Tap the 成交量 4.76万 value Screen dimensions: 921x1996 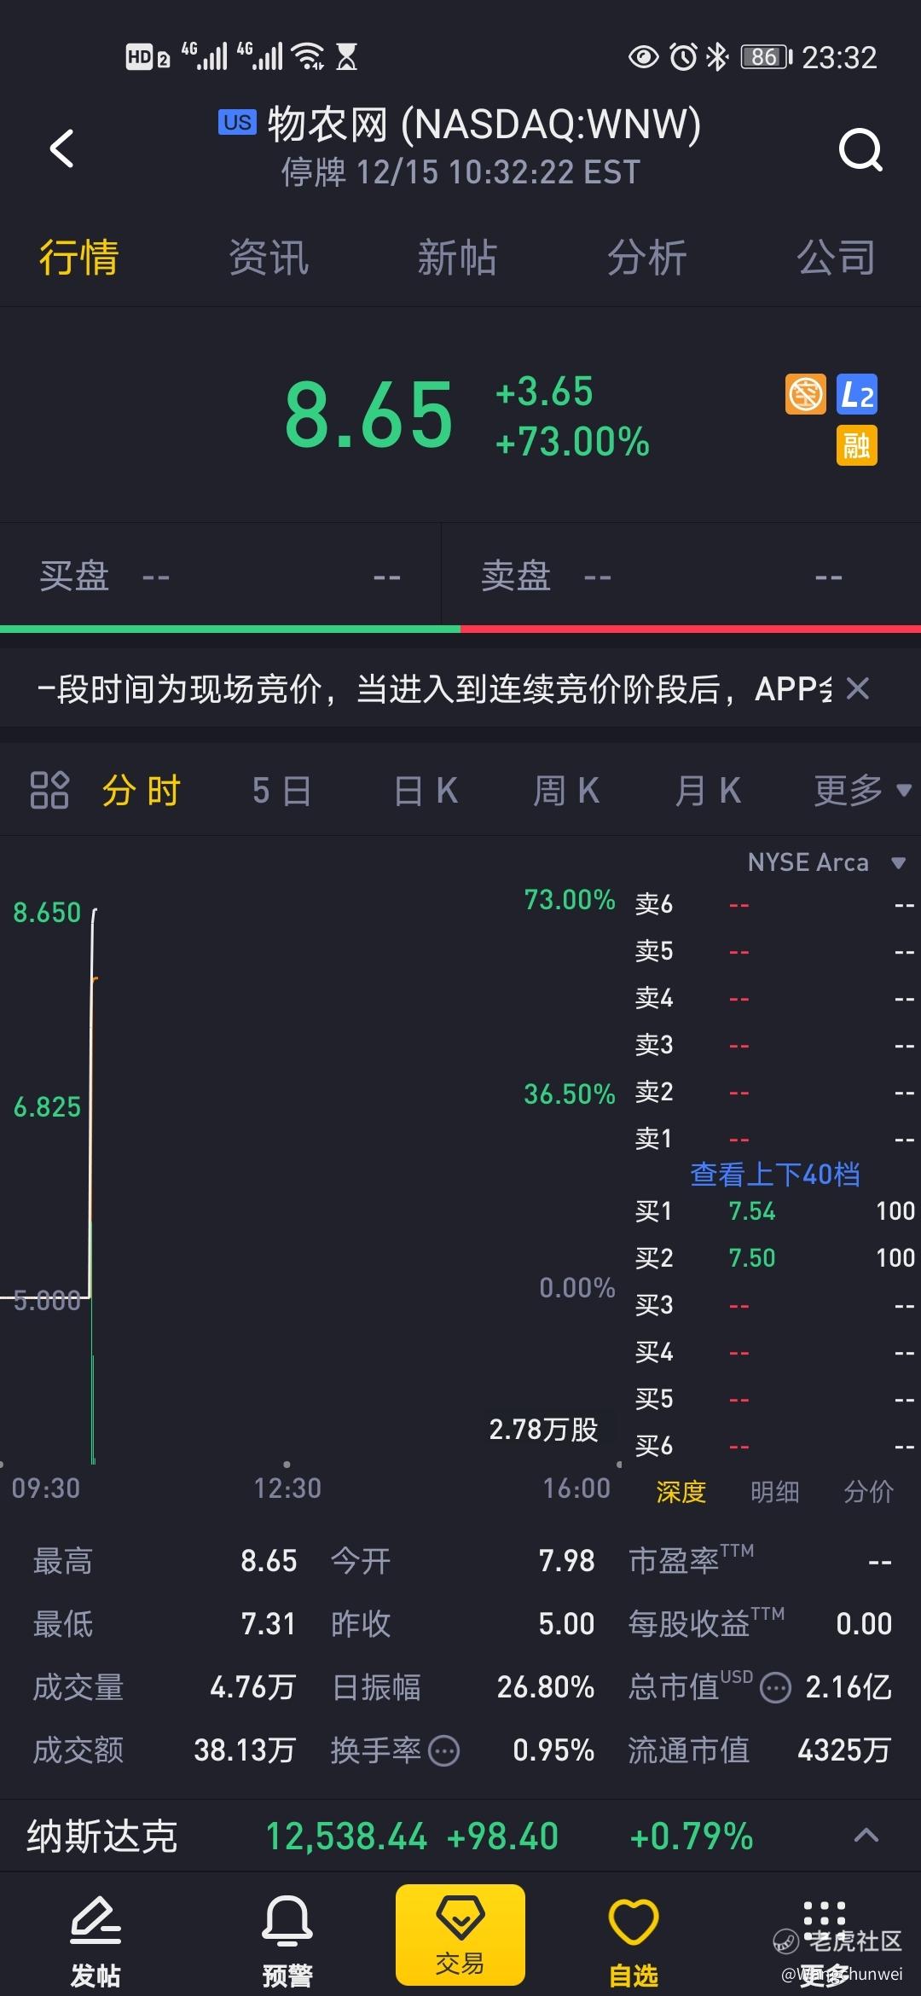[252, 1687]
